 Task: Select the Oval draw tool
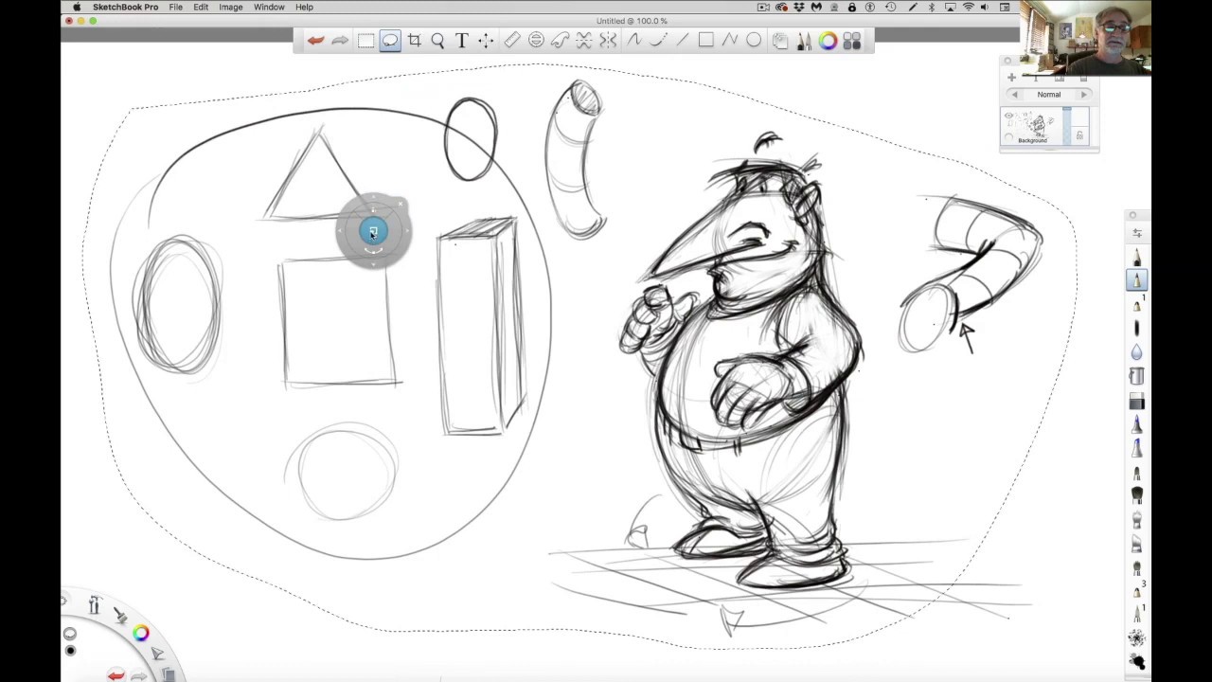click(x=754, y=41)
